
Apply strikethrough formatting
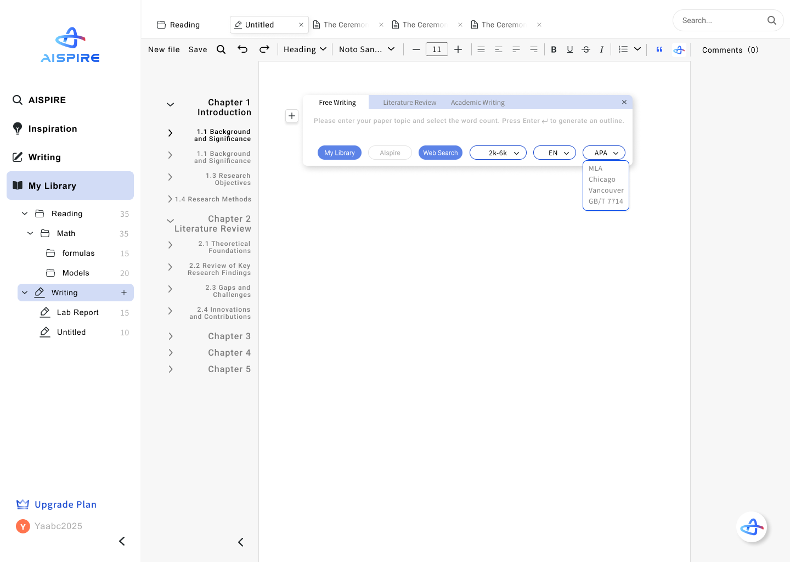tap(586, 49)
